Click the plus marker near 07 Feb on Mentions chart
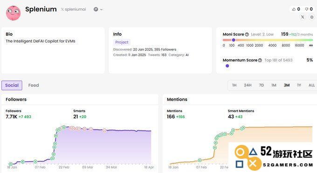This screenshot has height=173, width=317. [200, 160]
